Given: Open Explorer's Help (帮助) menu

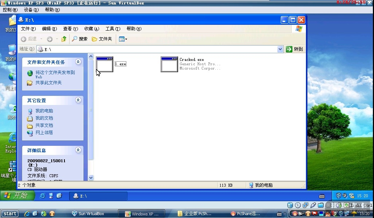Looking at the screenshot, I should pyautogui.click(x=134, y=29).
